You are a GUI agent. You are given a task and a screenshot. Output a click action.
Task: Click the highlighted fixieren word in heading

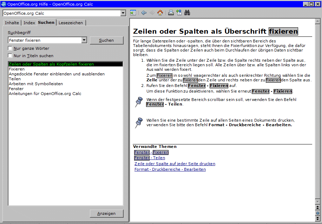(x=283, y=31)
